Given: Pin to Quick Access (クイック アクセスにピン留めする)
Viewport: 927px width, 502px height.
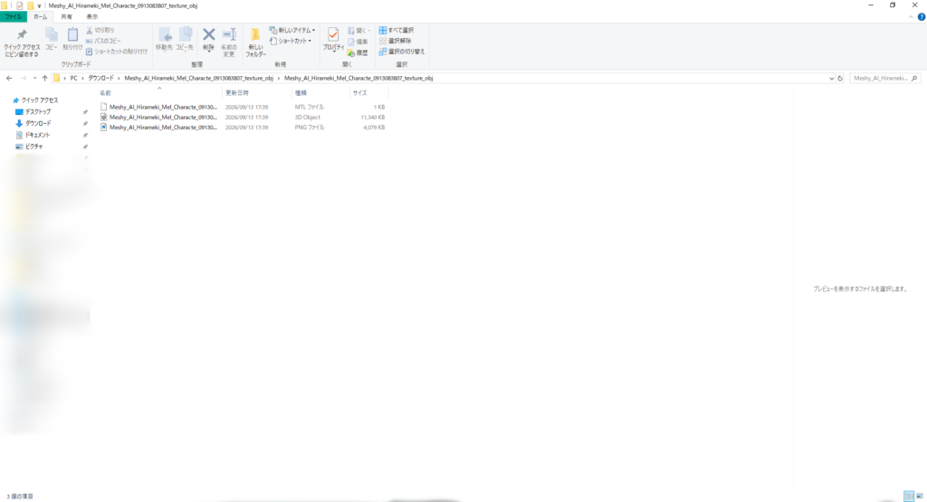Looking at the screenshot, I should point(22,43).
